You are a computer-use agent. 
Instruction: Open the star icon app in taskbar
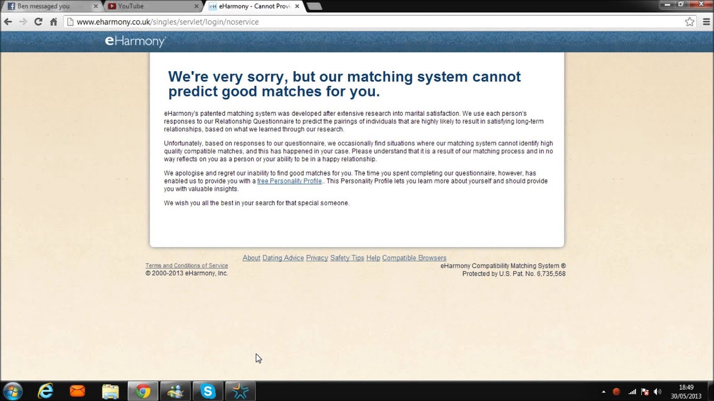240,392
